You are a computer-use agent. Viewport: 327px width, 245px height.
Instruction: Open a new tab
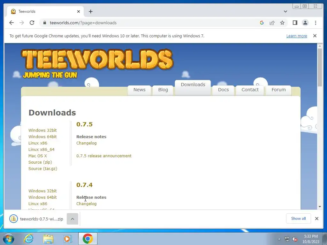pos(90,11)
